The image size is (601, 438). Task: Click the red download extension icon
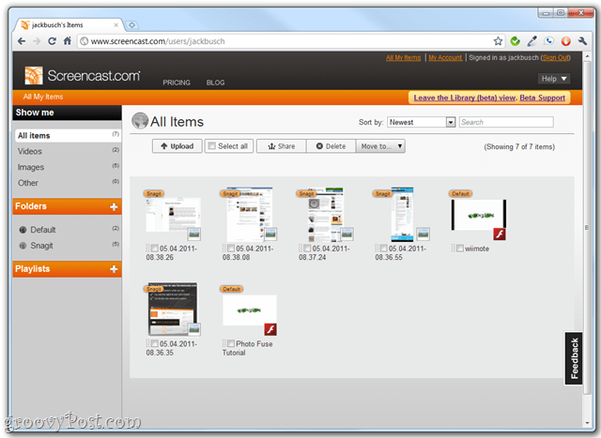565,41
